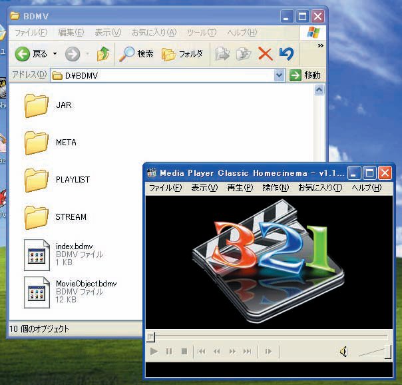Skip to previous track in player
This screenshot has width=402, height=385.
click(201, 351)
